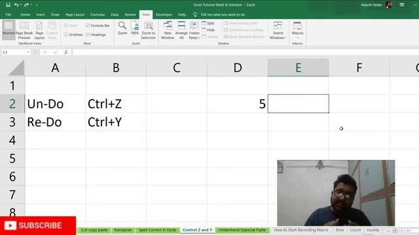Open a New Window
The image size is (419, 235).
(x=168, y=30)
